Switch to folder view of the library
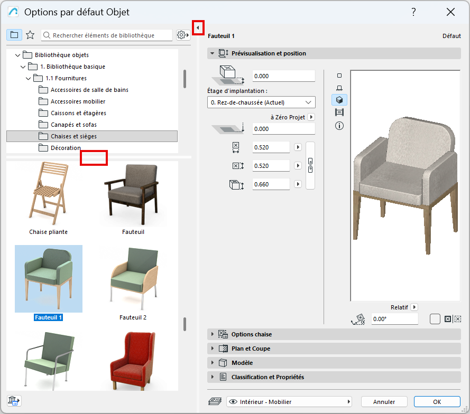Screen dimensions: 470x414 tap(14, 35)
